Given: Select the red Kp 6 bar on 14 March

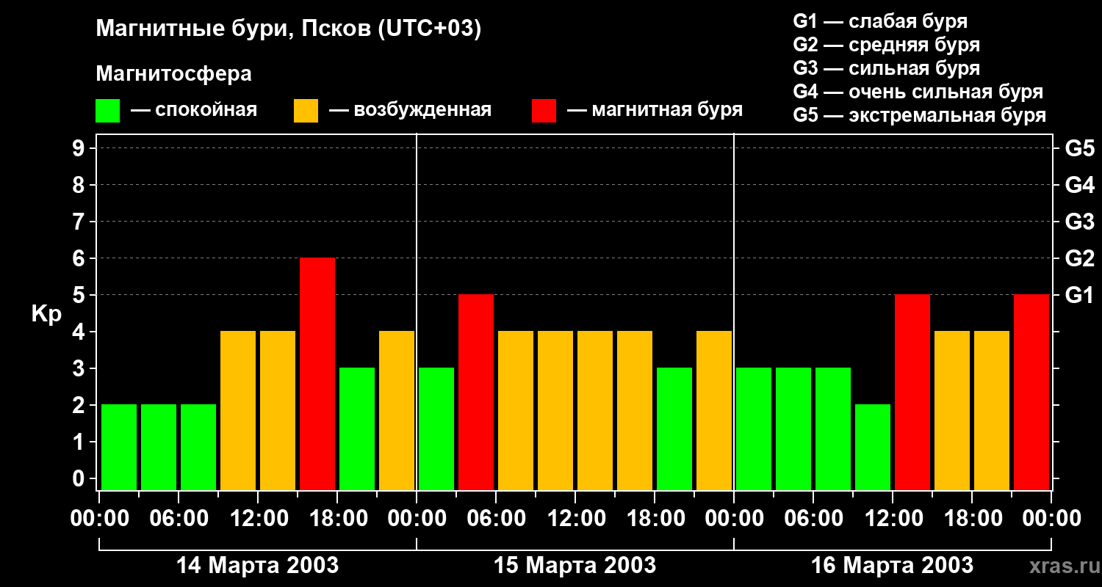Looking at the screenshot, I should (x=317, y=374).
